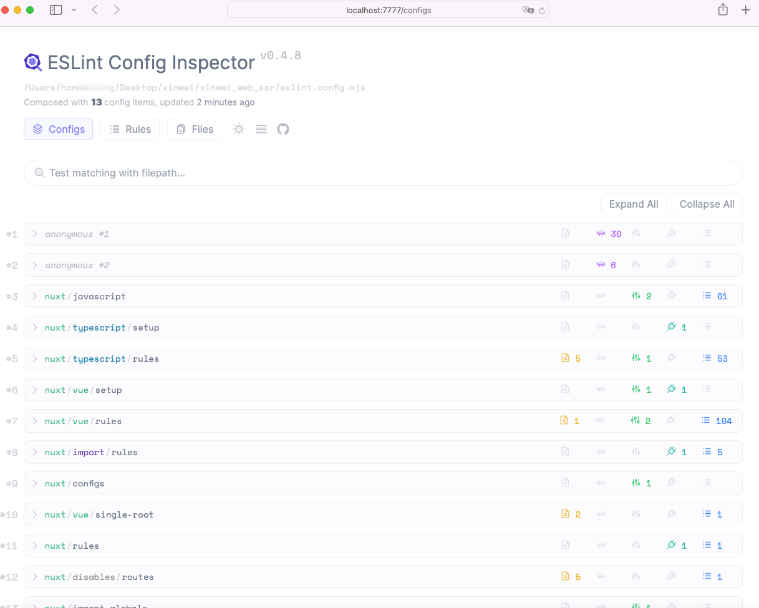
Task: Expand the nuxt/typescript/rules chevron
Action: point(35,359)
